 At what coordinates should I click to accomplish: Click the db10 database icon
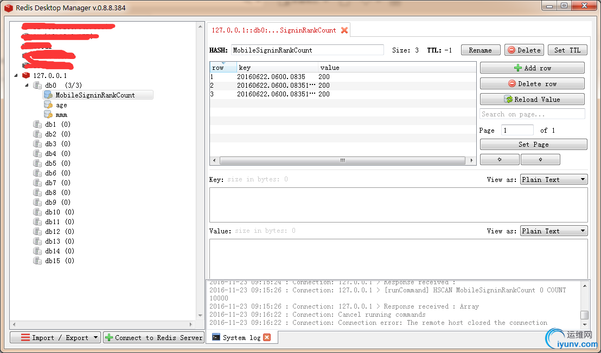pyautogui.click(x=37, y=212)
